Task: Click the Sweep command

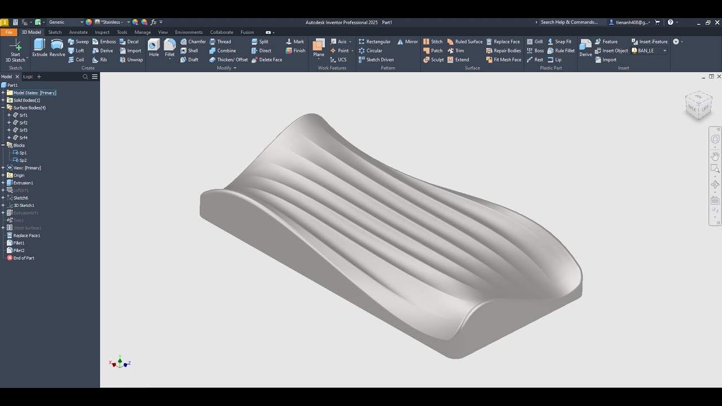Action: pos(78,42)
